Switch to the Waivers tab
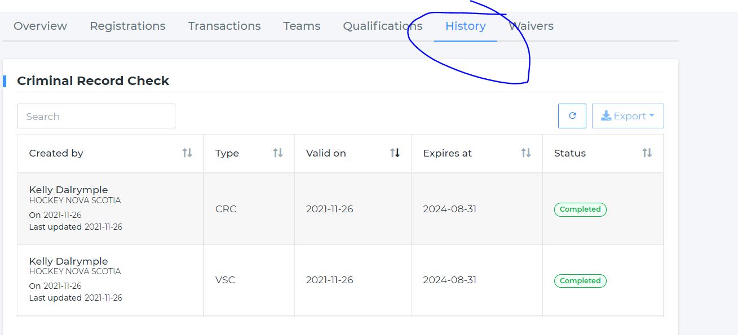Image resolution: width=738 pixels, height=335 pixels. (531, 26)
